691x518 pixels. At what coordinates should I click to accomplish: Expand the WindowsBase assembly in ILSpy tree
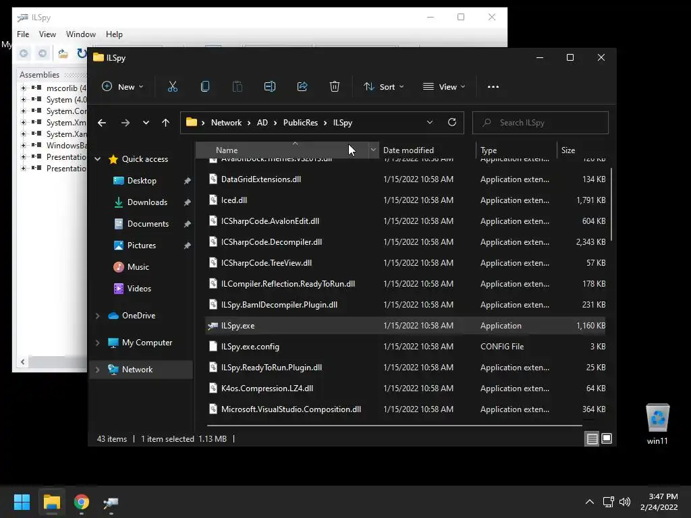tap(24, 146)
